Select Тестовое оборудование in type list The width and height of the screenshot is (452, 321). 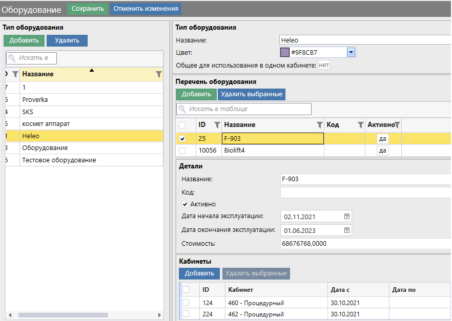point(59,160)
